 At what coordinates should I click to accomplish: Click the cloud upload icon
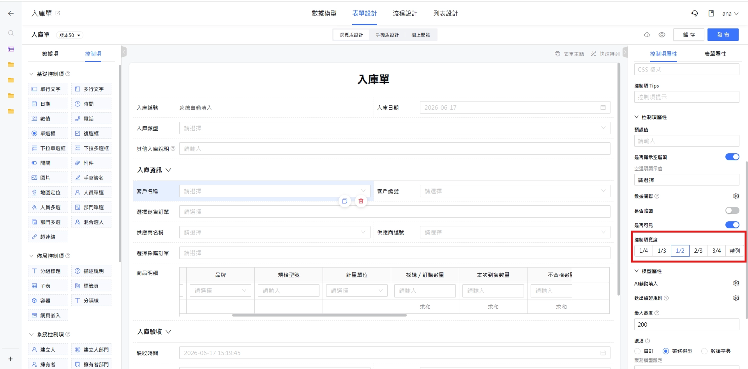click(647, 35)
